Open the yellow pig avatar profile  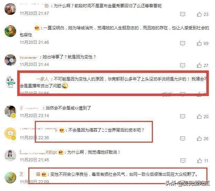coord(10,133)
